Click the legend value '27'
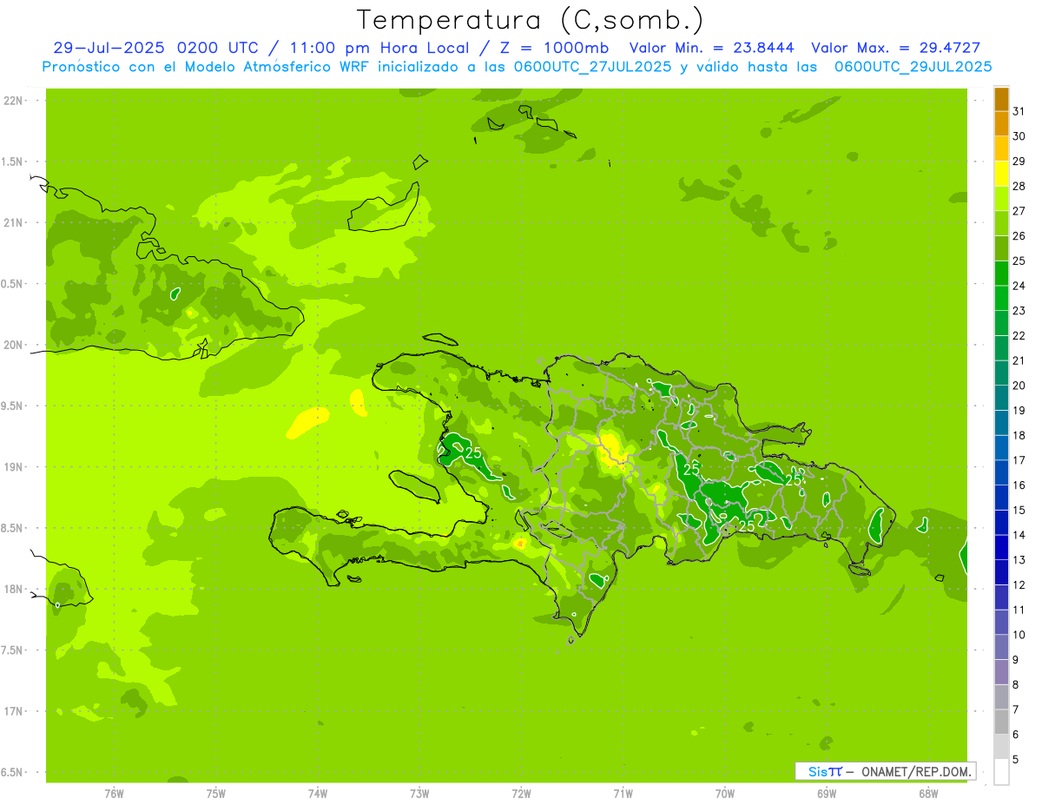Screen dimensions: 1042x805 click(x=1019, y=211)
